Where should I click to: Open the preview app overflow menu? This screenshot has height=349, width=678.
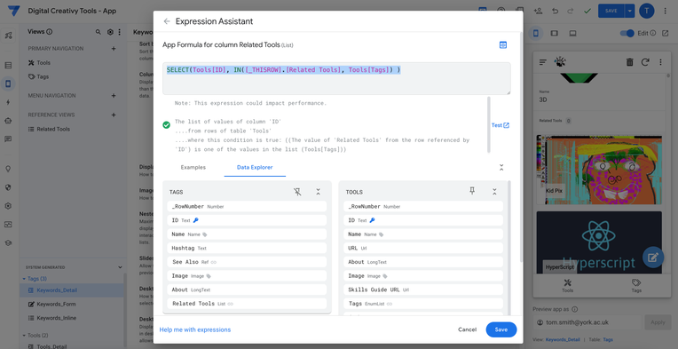(660, 62)
